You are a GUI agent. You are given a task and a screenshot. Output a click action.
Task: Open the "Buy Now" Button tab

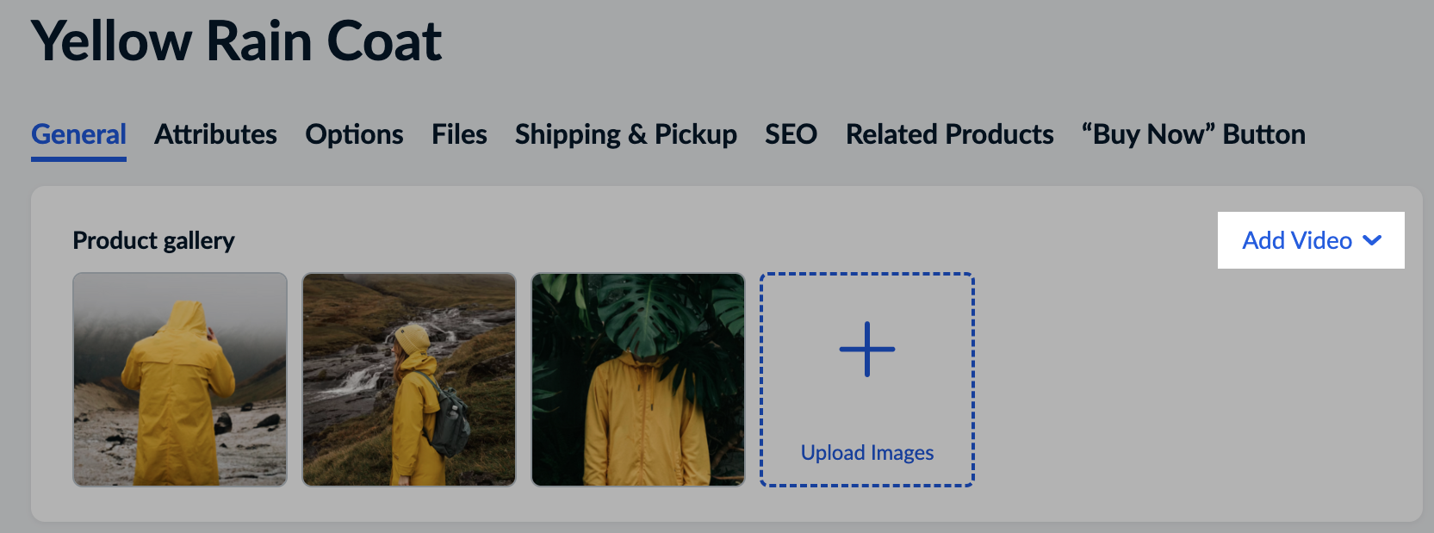point(1193,134)
